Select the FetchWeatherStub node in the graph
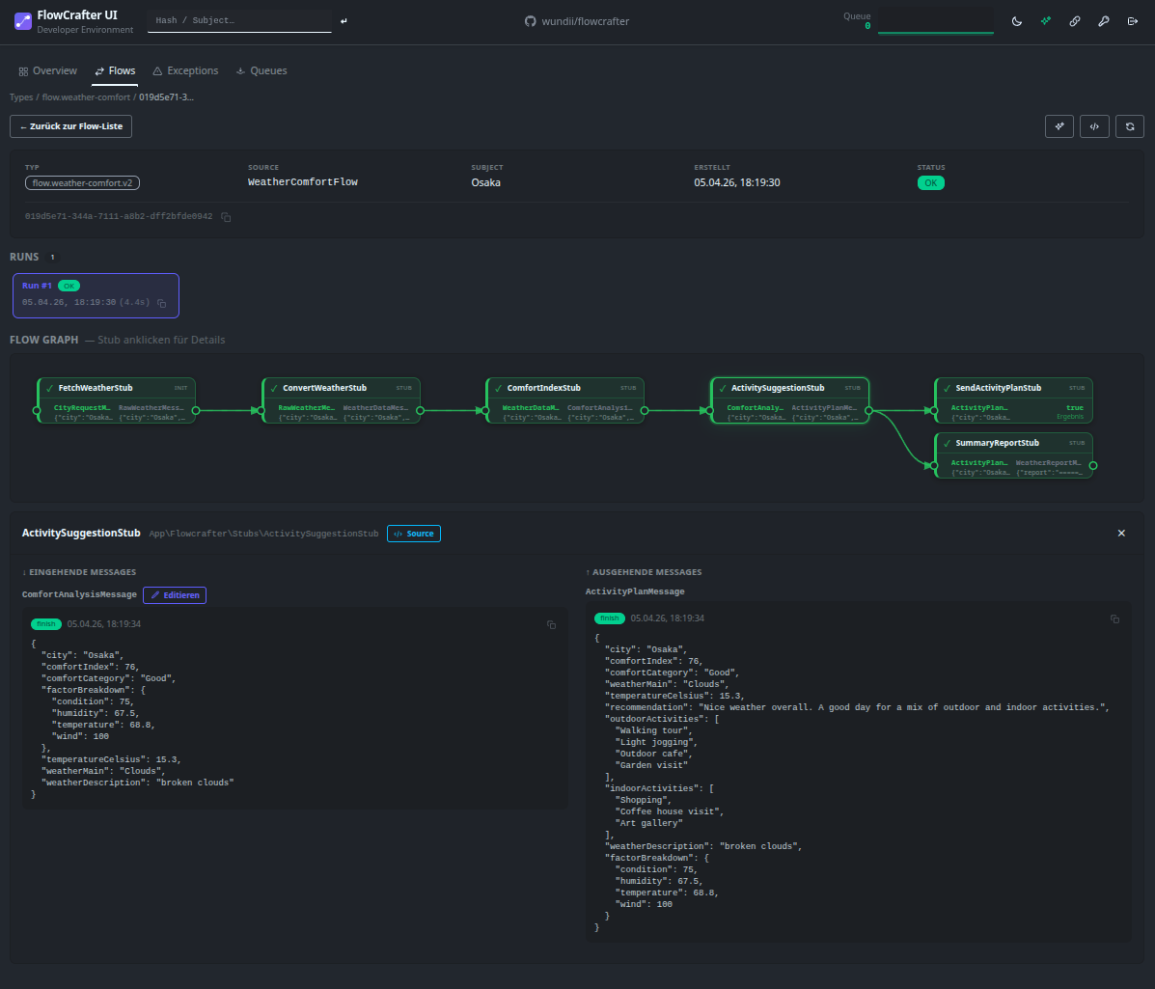1155x989 pixels. [x=116, y=399]
